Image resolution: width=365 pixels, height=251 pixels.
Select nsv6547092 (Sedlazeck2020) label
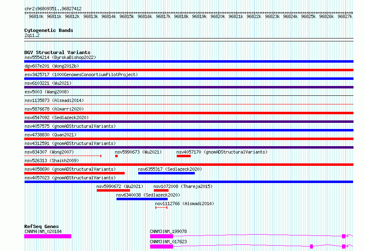click(57, 118)
